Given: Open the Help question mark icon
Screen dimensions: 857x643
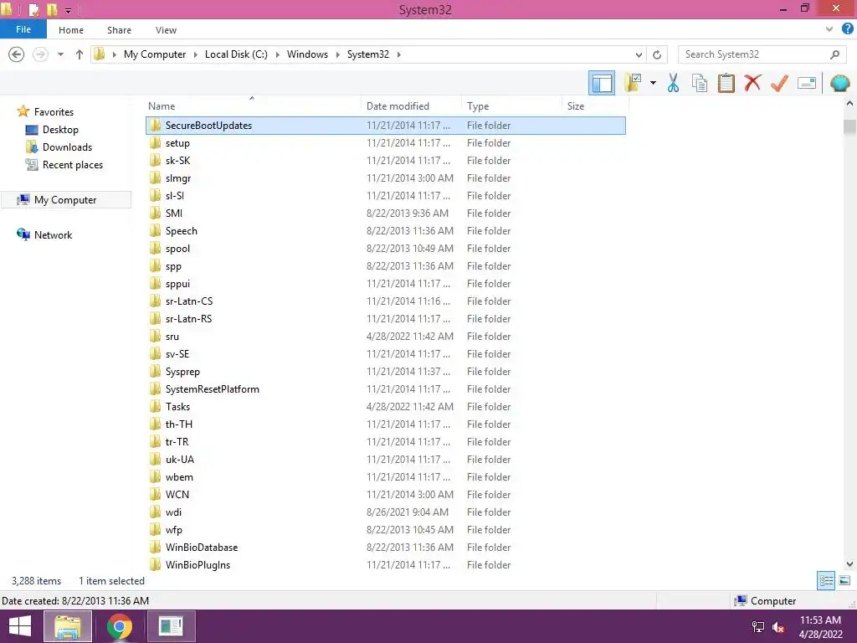Looking at the screenshot, I should tap(848, 29).
